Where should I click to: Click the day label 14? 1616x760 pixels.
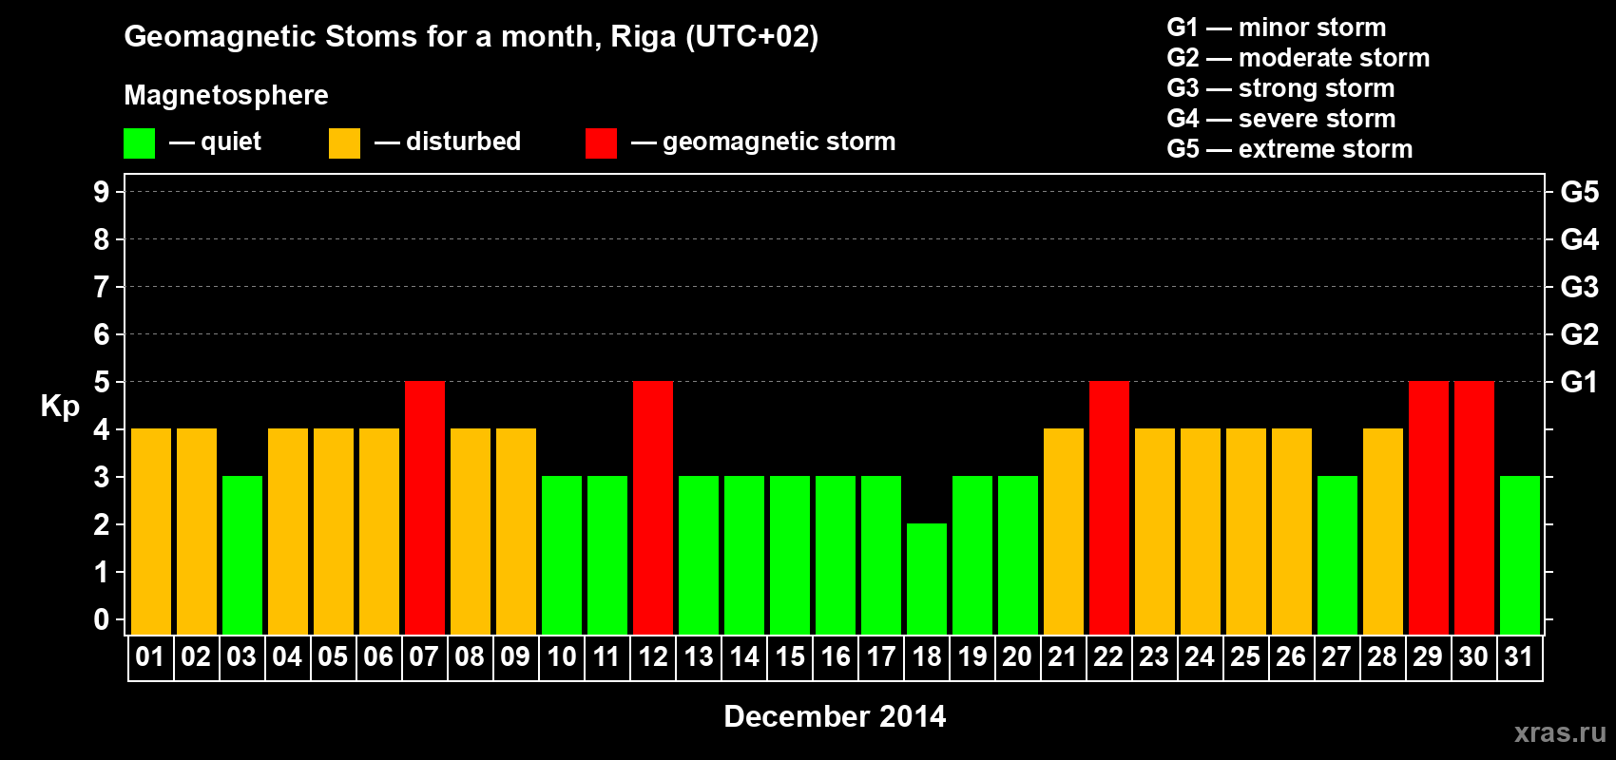pos(743,656)
